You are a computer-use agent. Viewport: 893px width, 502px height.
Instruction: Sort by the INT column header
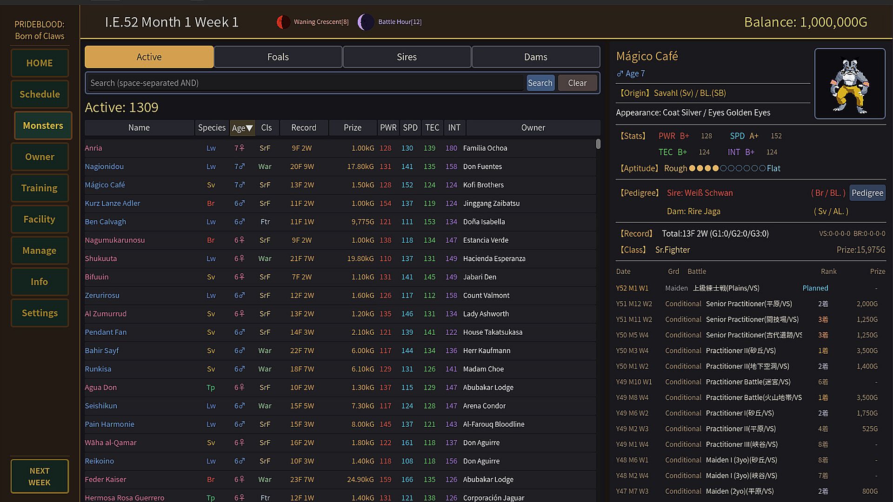click(454, 128)
